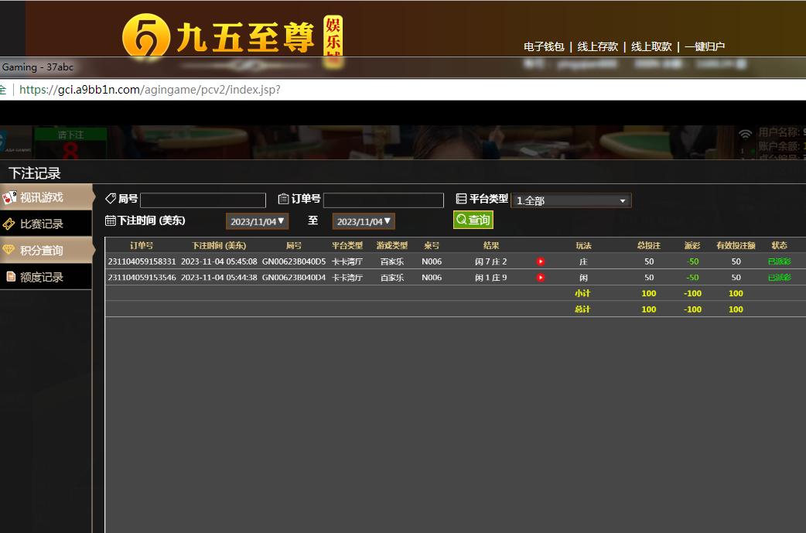Click the 下注记录 panel title
806x533 pixels.
tap(35, 173)
